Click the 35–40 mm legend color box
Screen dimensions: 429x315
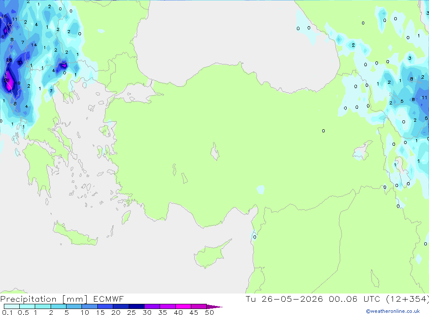(x=167, y=306)
